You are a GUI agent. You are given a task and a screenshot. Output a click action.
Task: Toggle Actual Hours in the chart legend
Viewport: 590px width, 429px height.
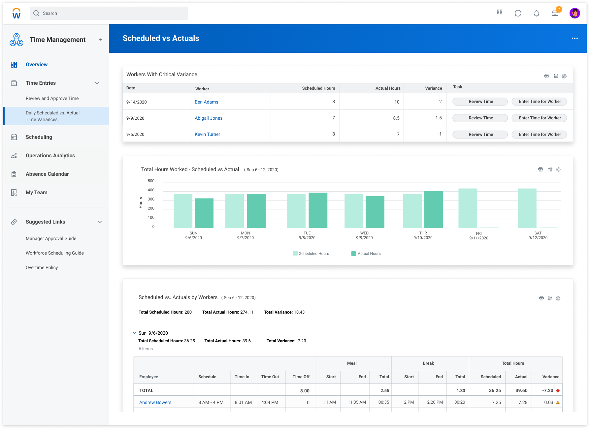click(x=366, y=253)
